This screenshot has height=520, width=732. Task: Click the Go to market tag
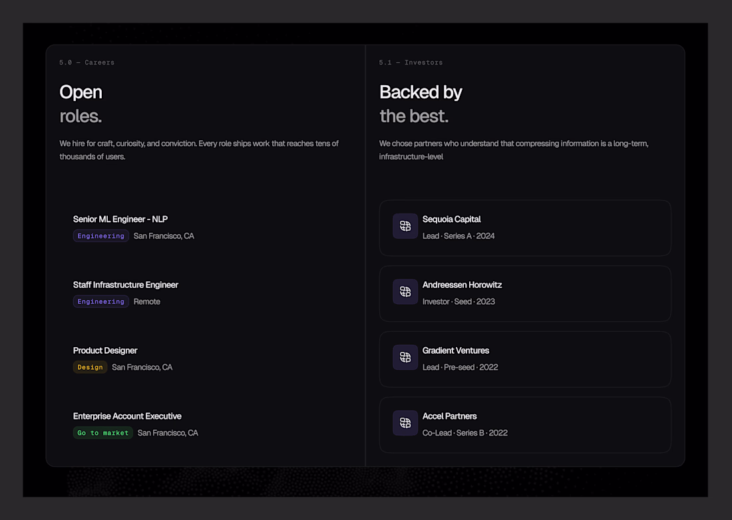pyautogui.click(x=102, y=433)
